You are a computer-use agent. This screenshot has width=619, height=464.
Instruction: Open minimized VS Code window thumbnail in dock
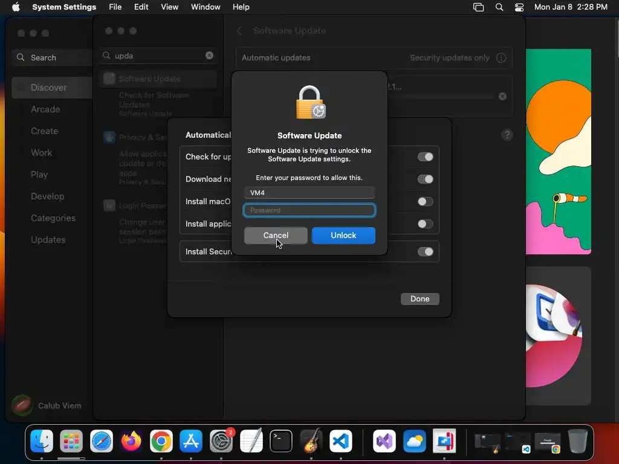(x=517, y=443)
